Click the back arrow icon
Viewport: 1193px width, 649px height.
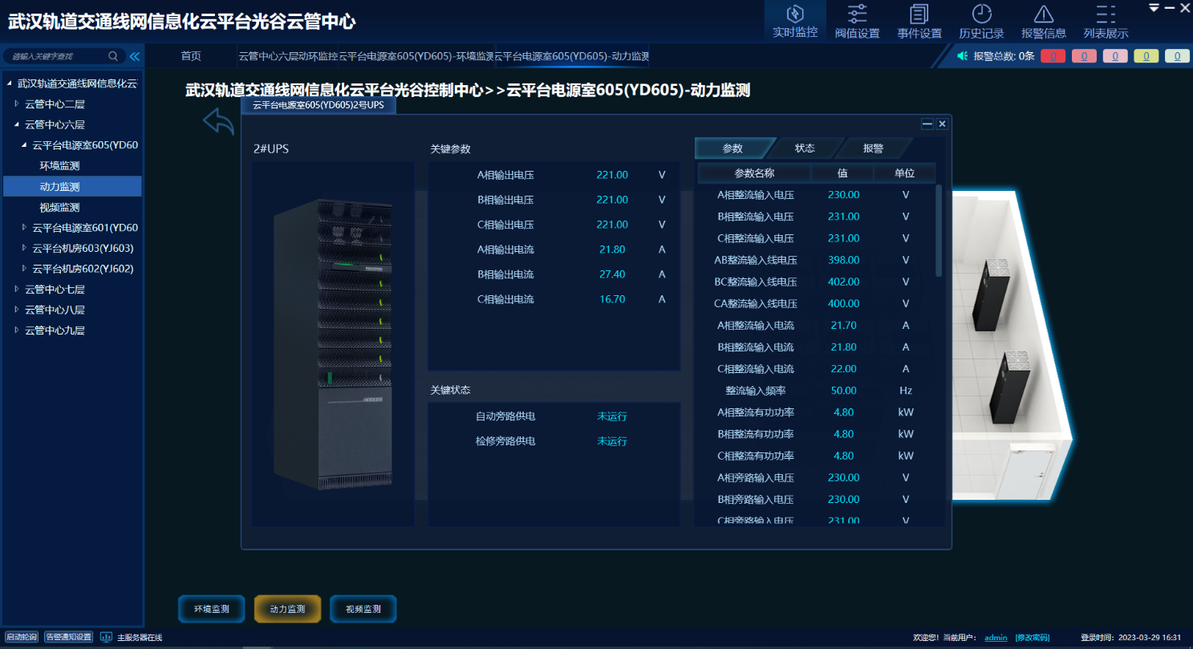(218, 122)
